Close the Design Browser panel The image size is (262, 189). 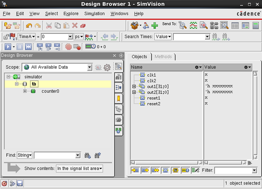click(x=114, y=55)
